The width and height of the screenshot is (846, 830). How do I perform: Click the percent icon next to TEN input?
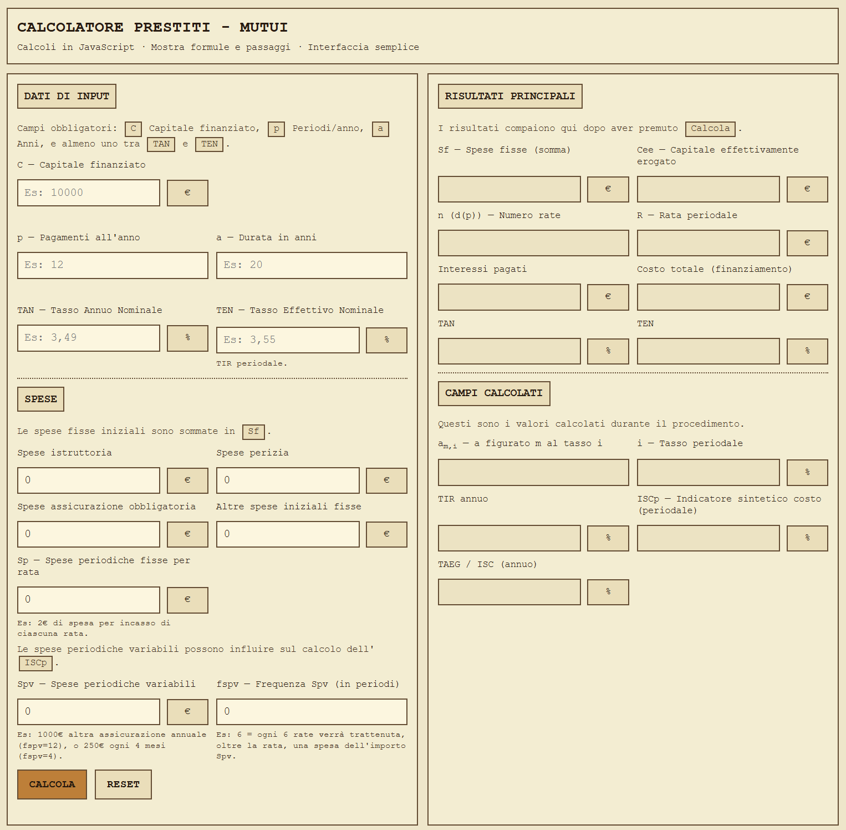point(386,340)
